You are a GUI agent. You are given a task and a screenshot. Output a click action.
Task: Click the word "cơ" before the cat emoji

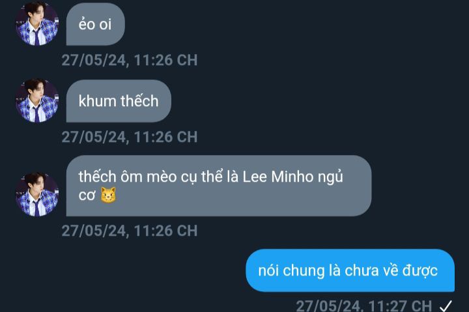87,195
